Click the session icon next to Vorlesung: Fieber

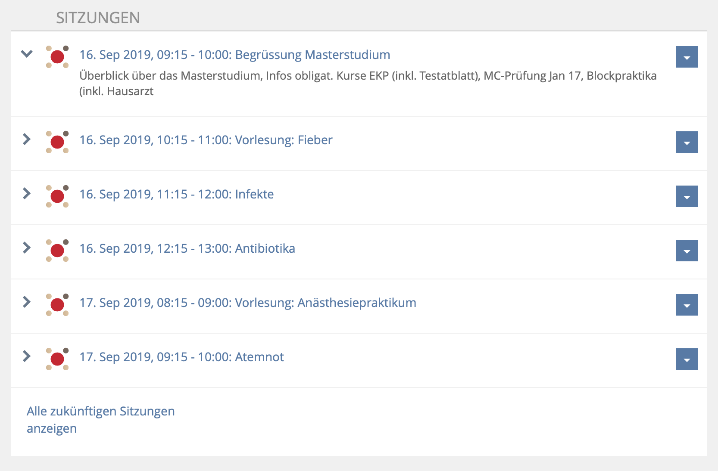(57, 142)
